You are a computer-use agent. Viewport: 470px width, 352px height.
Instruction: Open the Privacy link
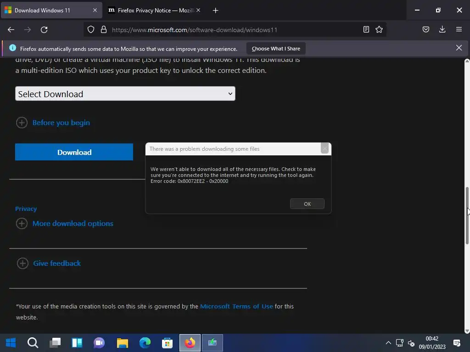tap(26, 209)
